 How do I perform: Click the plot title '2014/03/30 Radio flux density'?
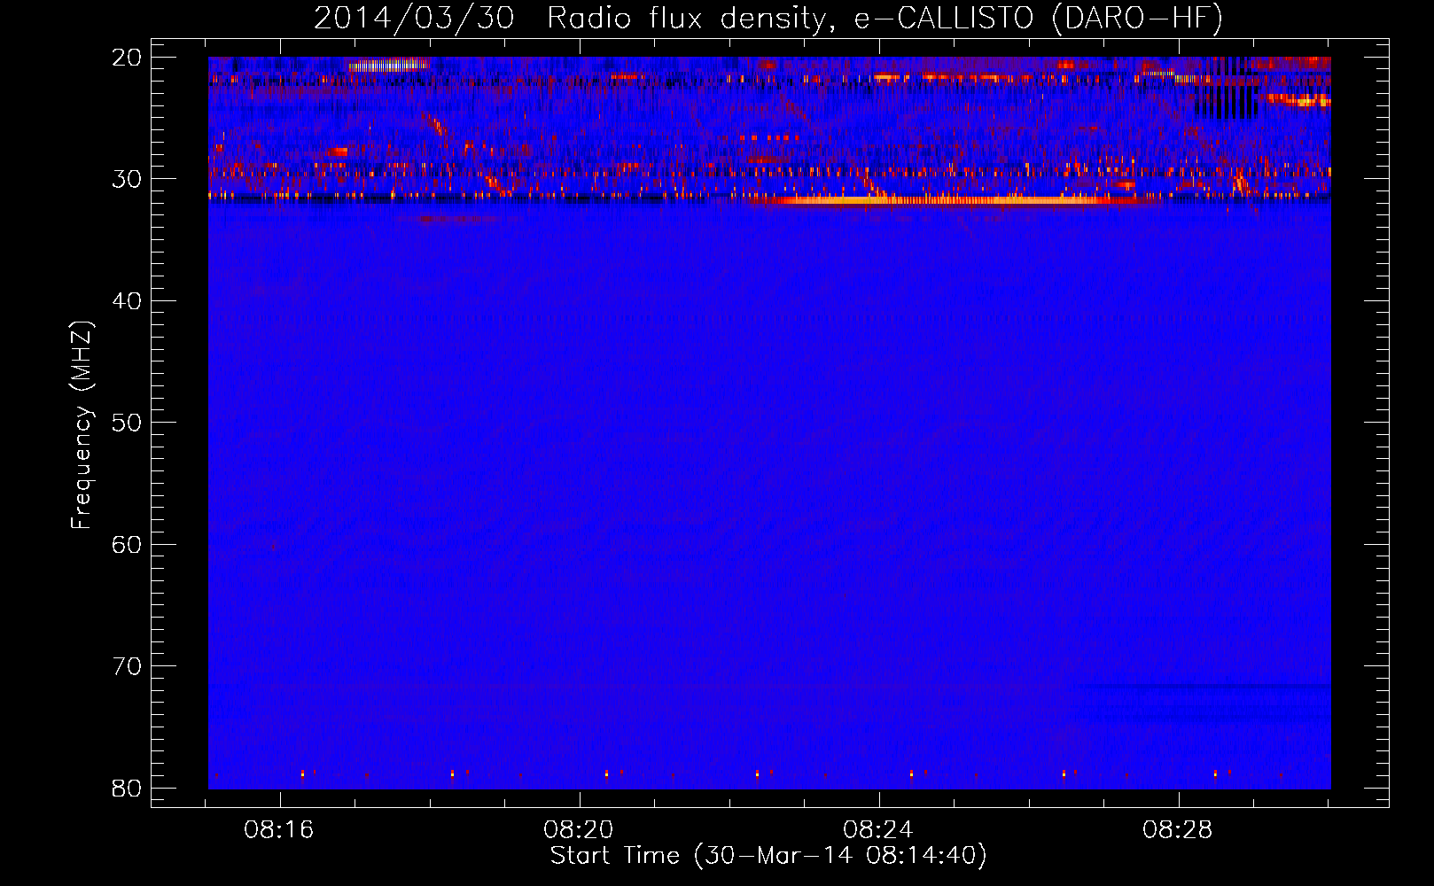[x=573, y=19]
